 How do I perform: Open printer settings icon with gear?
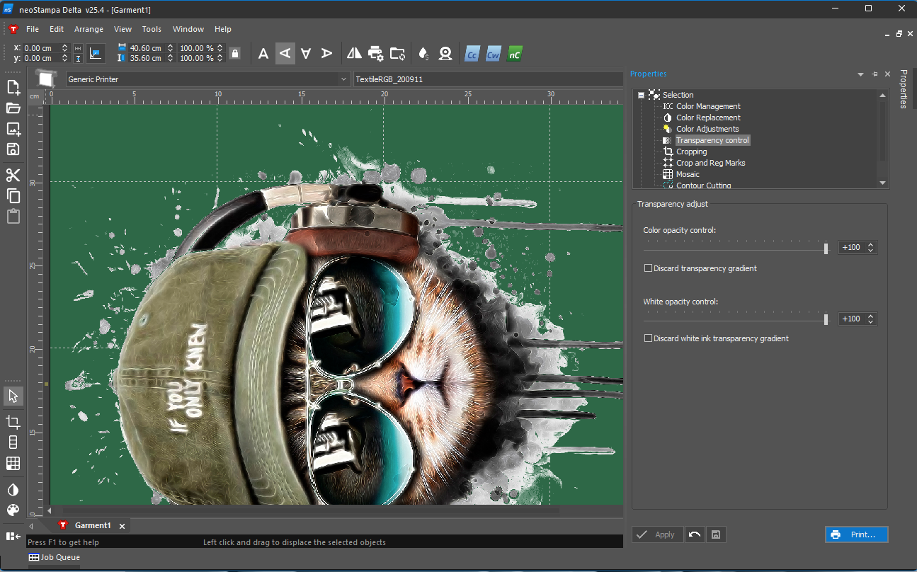376,53
